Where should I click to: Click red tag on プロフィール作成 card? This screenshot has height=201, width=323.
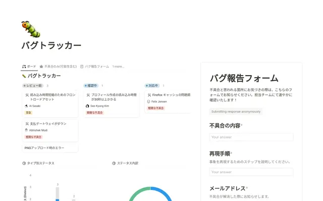(x=95, y=113)
